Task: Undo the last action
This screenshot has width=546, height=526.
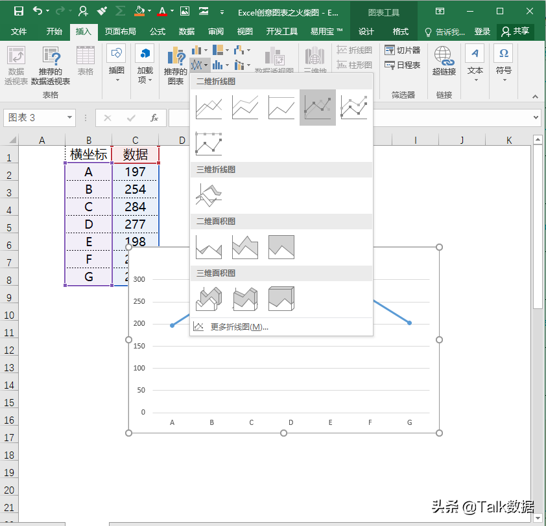Action: click(x=38, y=11)
